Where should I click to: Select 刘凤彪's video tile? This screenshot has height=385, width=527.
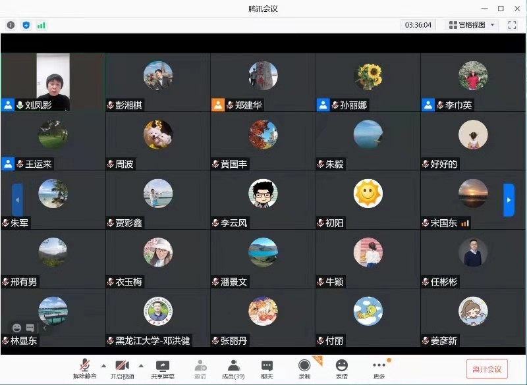53,82
